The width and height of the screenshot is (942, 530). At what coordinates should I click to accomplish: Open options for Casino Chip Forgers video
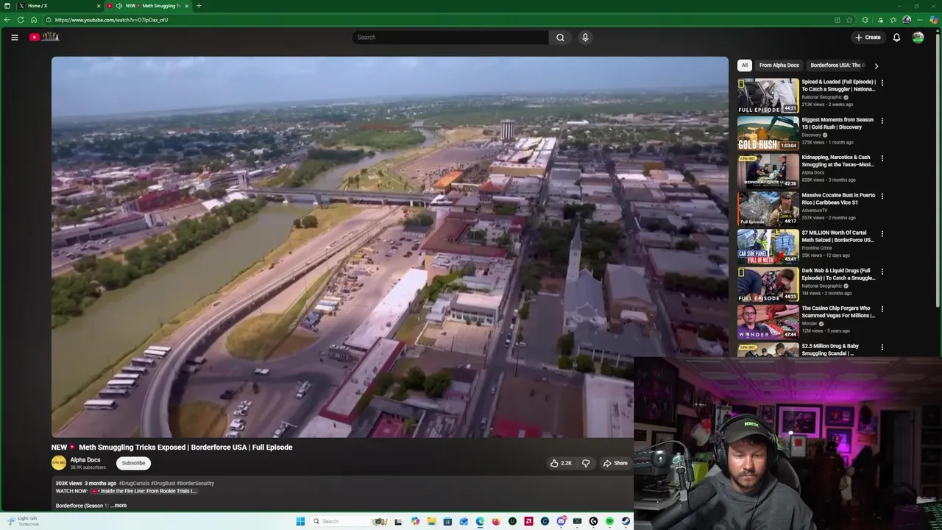882,309
